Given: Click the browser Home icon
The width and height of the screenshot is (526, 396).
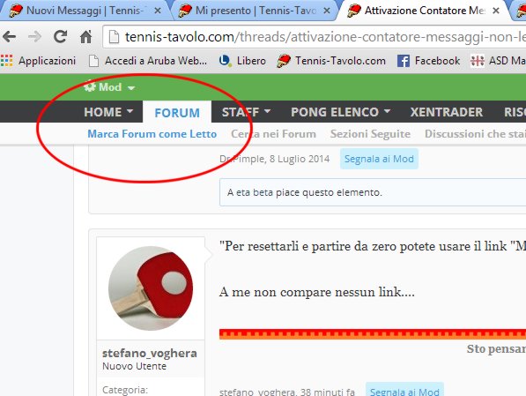Looking at the screenshot, I should [85, 36].
